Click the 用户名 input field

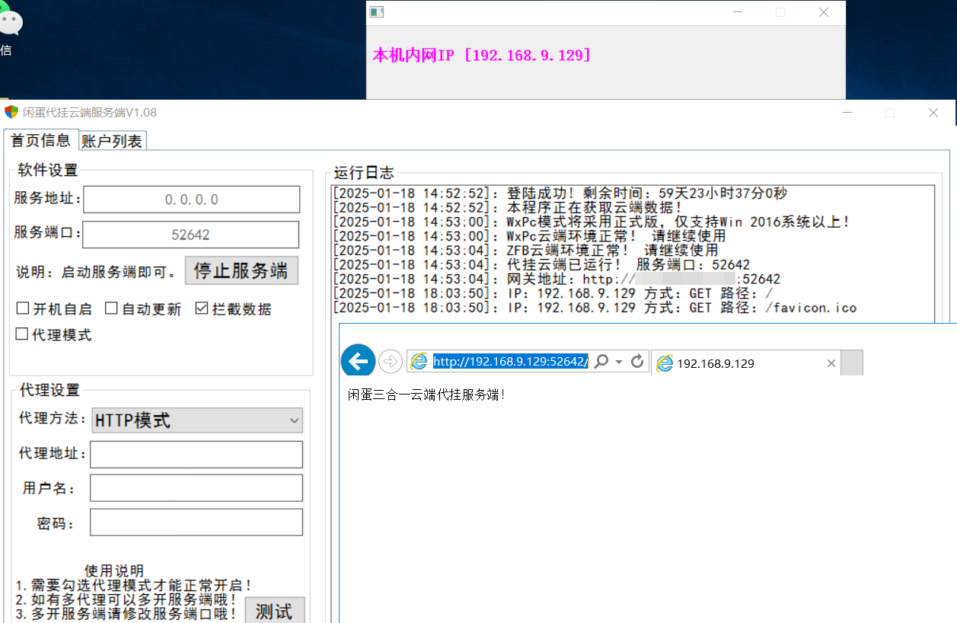(x=196, y=488)
